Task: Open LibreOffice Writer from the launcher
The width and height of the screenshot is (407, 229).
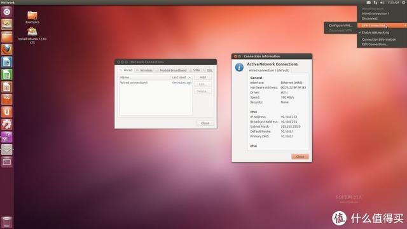Action: (x=7, y=62)
